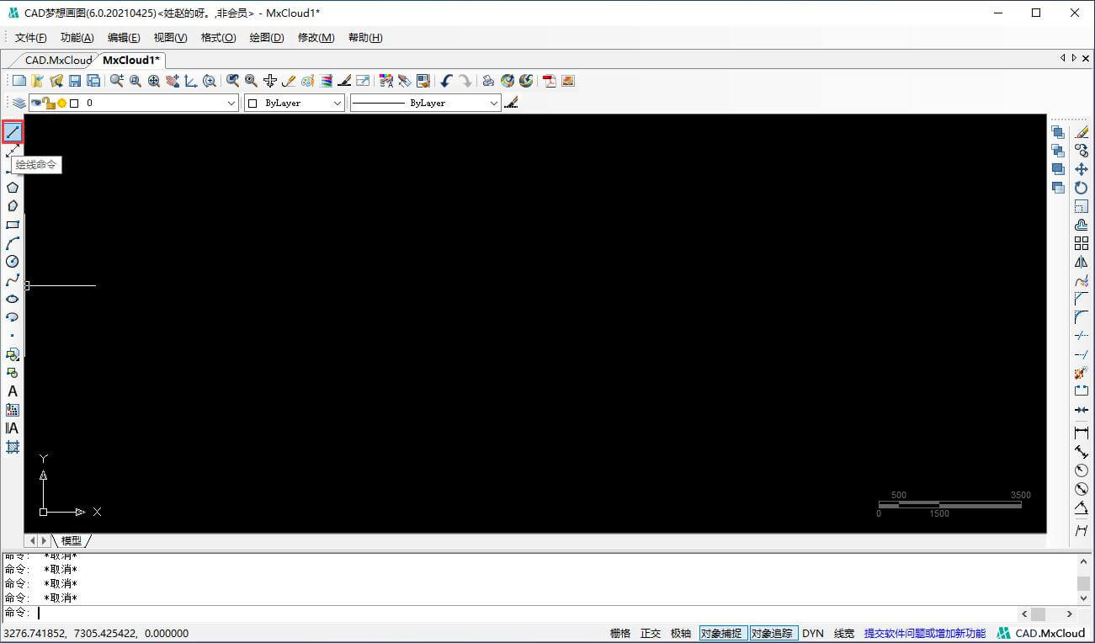Pick the ellipse drawing tool
This screenshot has width=1095, height=643.
pos(13,299)
